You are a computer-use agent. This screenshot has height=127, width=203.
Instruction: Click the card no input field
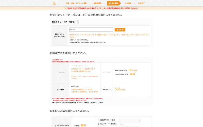(130, 124)
